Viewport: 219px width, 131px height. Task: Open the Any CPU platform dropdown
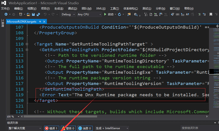click(89, 14)
